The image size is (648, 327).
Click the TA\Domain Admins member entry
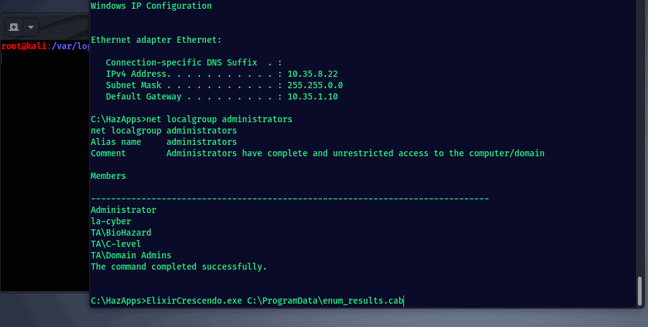(x=131, y=255)
